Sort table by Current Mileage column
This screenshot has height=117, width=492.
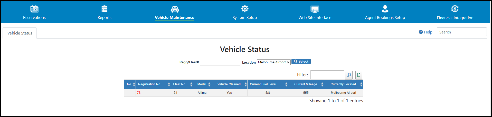click(306, 84)
